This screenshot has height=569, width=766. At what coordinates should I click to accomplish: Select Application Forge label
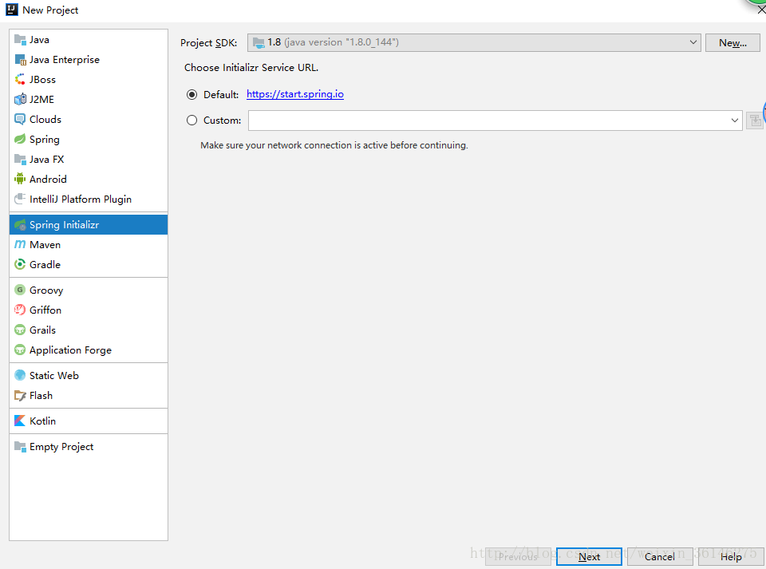click(x=70, y=350)
